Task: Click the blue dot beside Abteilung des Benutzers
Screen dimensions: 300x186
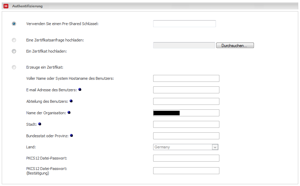Action: click(x=71, y=101)
